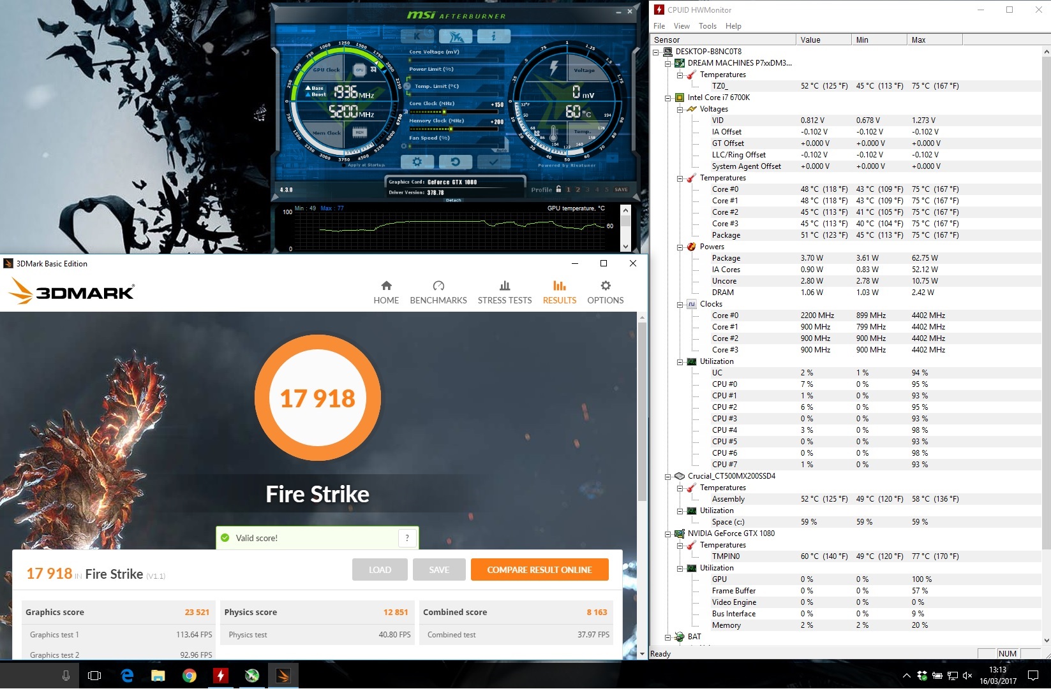The height and width of the screenshot is (689, 1051).
Task: Open Action Center notification icon
Action: [x=1033, y=675]
